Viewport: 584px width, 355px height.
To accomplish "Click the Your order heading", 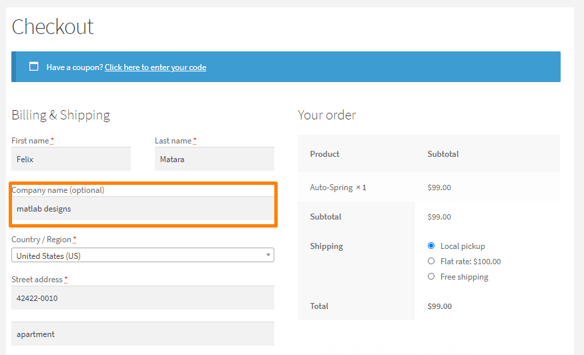I will (327, 115).
